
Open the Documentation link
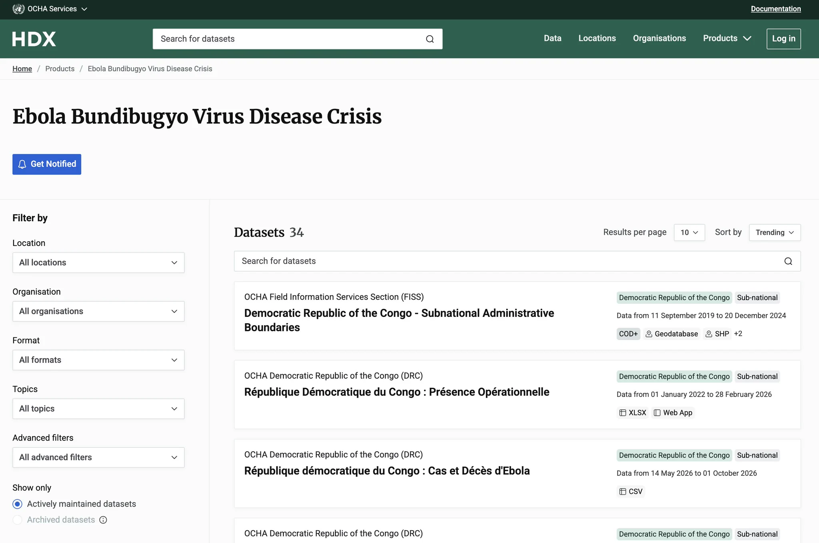[776, 9]
